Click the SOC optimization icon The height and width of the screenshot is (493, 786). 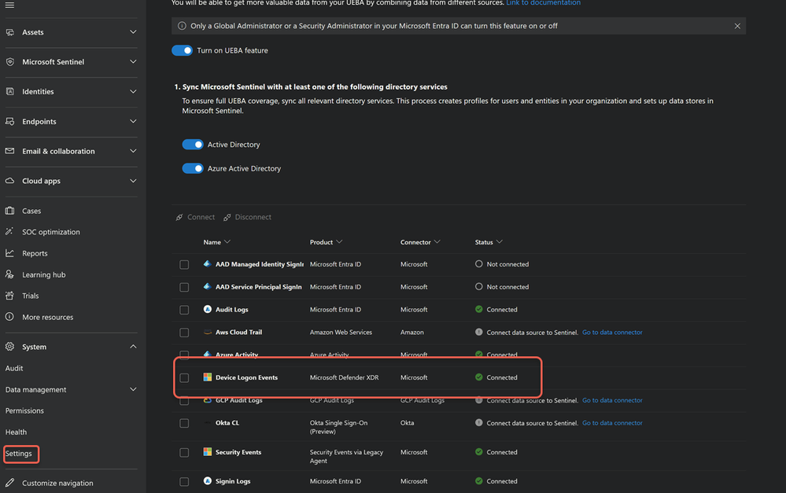(x=10, y=232)
